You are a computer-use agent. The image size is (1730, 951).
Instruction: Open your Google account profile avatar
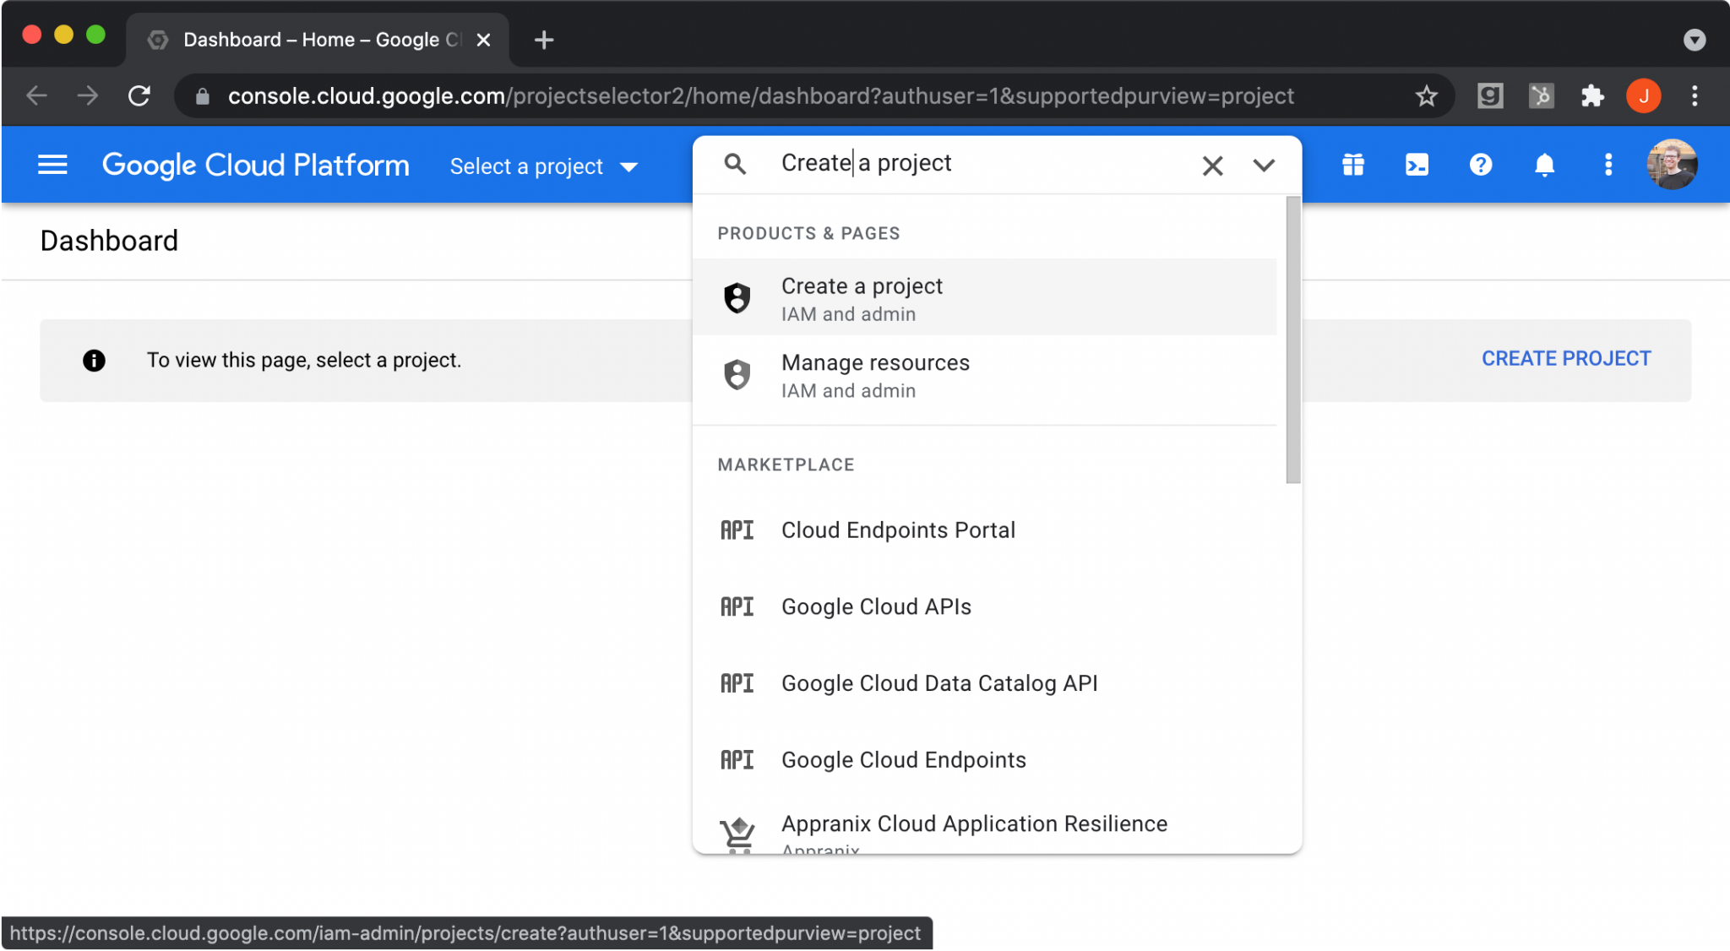point(1673,165)
